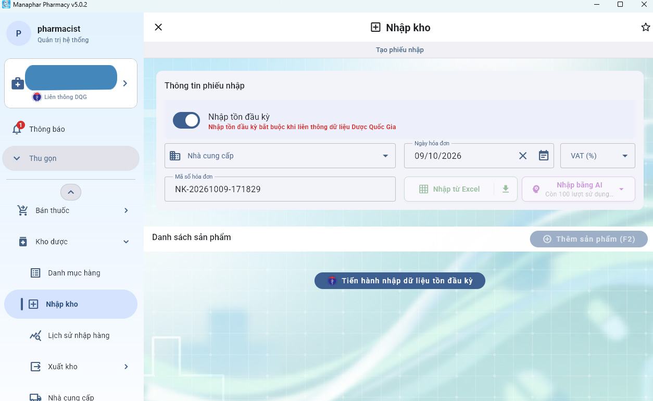Screen dimensions: 653x401
Task: Select the Kho dược menu item
Action: 71,242
